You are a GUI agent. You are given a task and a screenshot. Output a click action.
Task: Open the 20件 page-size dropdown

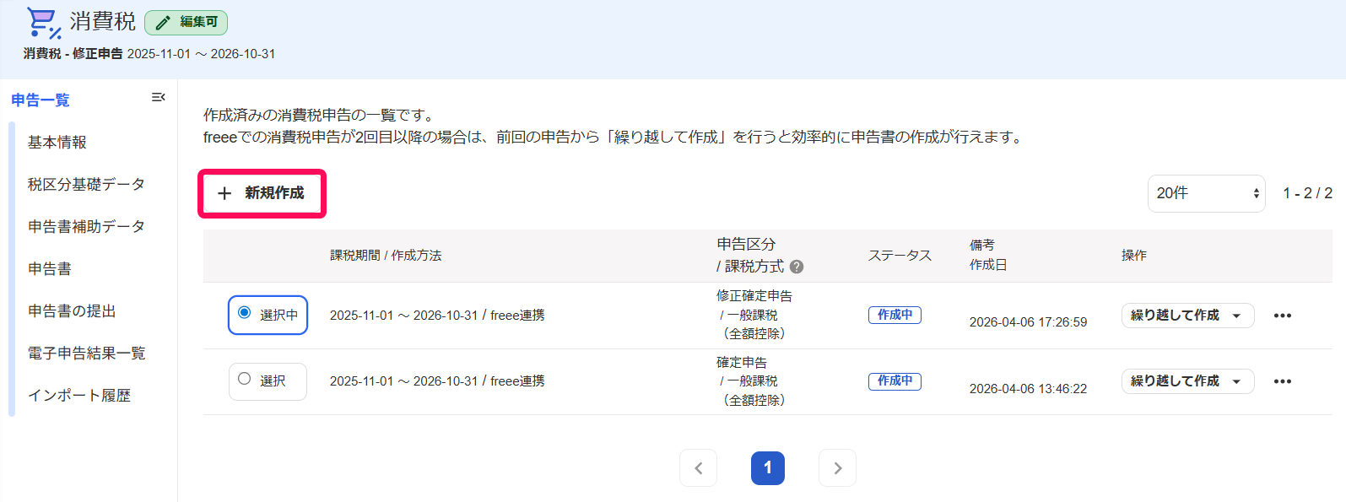click(x=1206, y=193)
